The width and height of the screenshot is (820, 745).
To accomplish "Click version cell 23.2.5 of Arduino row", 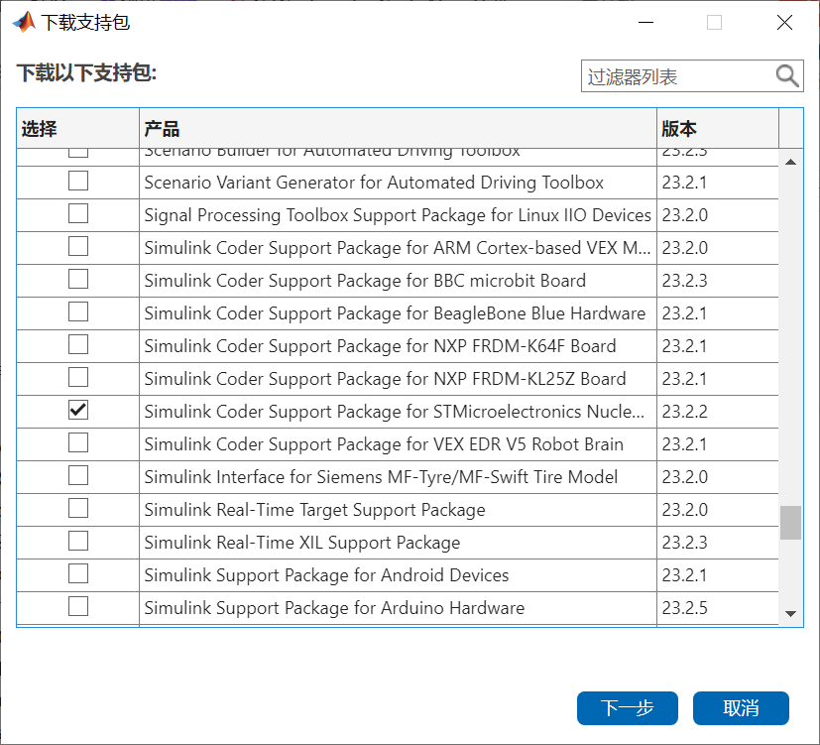I will coord(684,608).
